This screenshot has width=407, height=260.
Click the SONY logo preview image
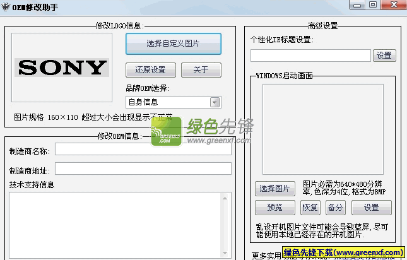(x=62, y=68)
